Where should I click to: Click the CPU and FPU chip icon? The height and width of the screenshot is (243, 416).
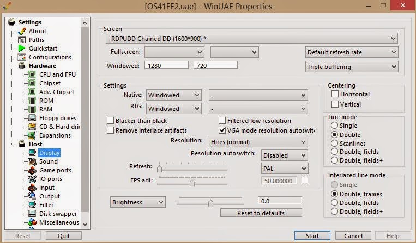(32, 74)
